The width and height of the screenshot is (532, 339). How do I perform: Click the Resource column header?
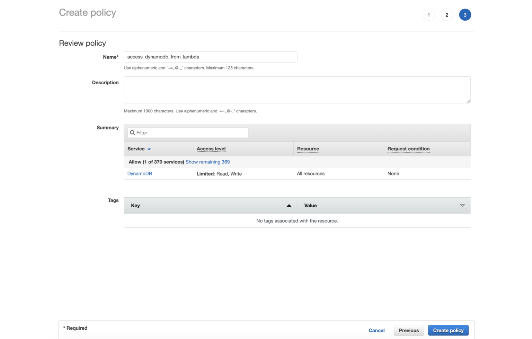point(308,149)
